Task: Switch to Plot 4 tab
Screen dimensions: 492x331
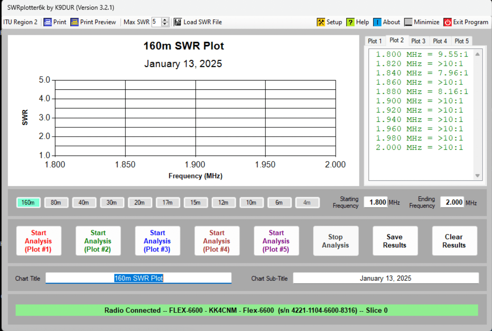Action: pyautogui.click(x=440, y=41)
